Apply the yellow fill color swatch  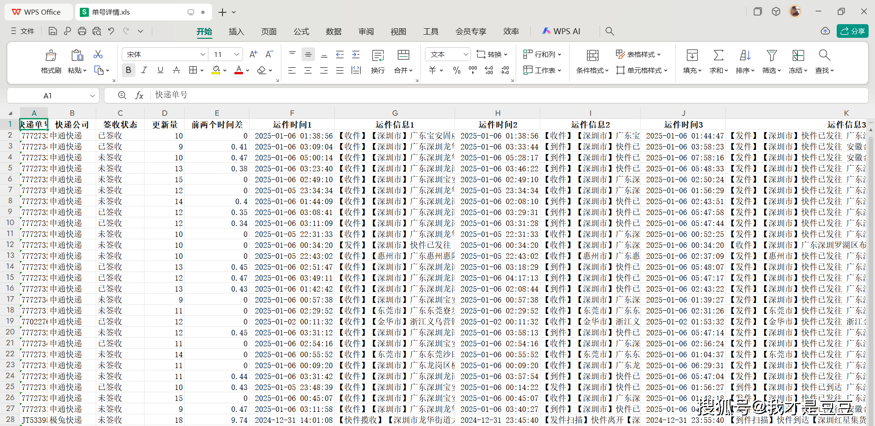[x=216, y=70]
